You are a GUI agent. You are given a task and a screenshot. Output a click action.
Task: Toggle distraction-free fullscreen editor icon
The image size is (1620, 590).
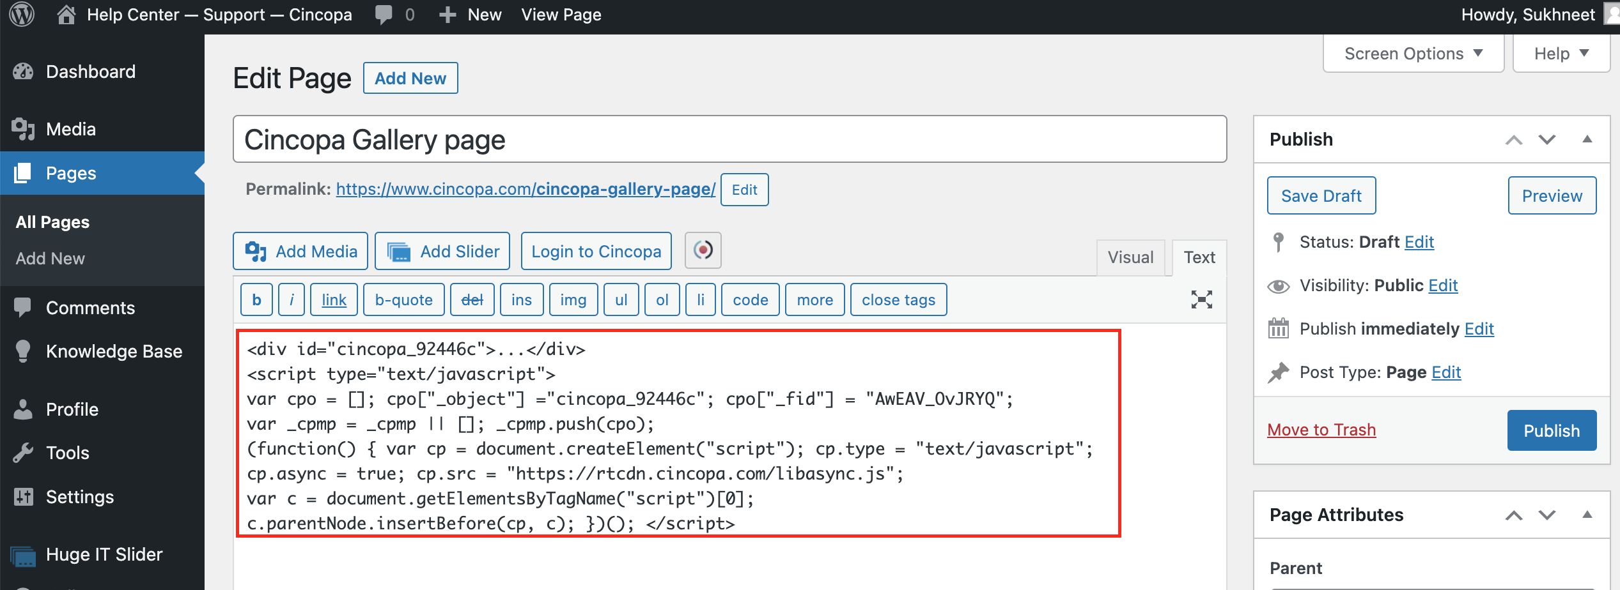click(x=1201, y=299)
